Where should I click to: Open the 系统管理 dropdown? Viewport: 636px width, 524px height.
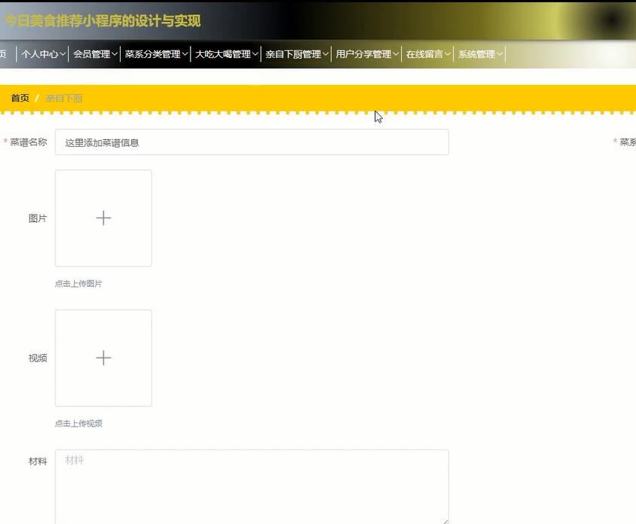click(x=477, y=53)
